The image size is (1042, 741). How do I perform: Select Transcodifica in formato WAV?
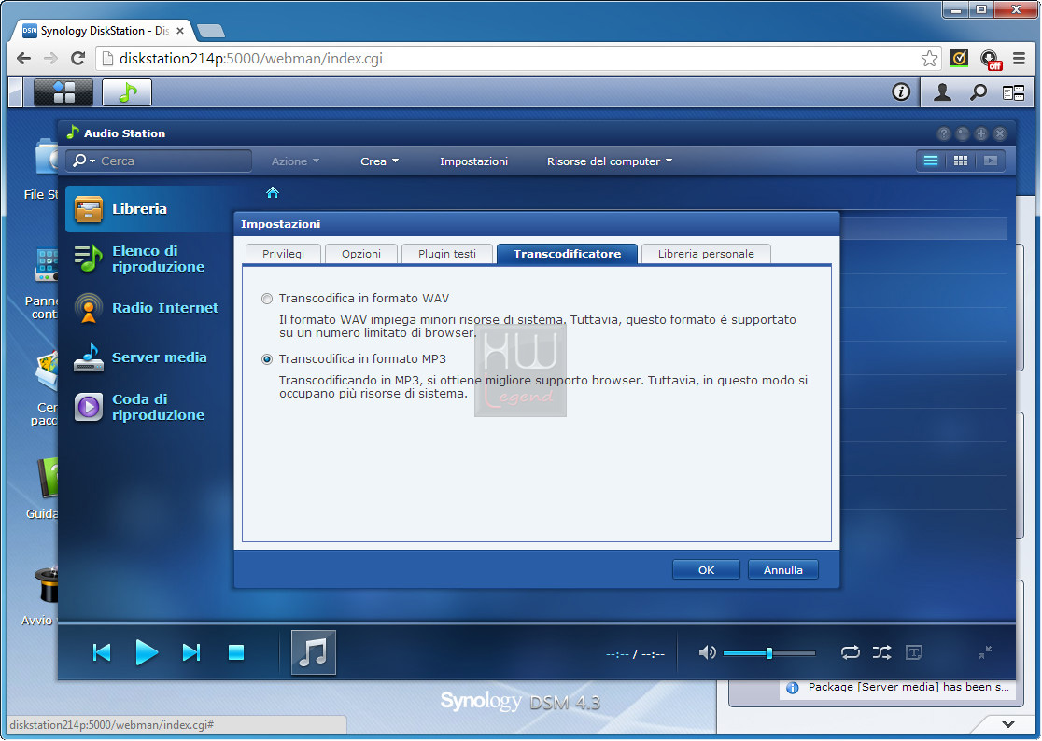click(267, 299)
